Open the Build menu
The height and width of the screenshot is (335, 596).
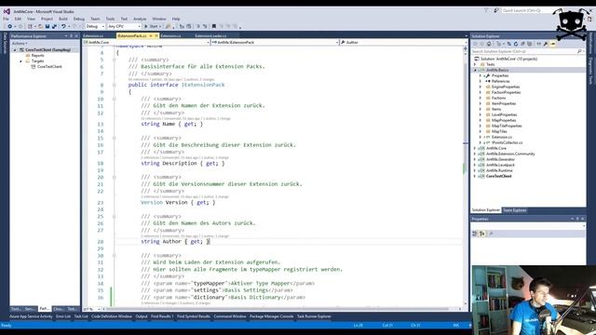[x=63, y=19]
